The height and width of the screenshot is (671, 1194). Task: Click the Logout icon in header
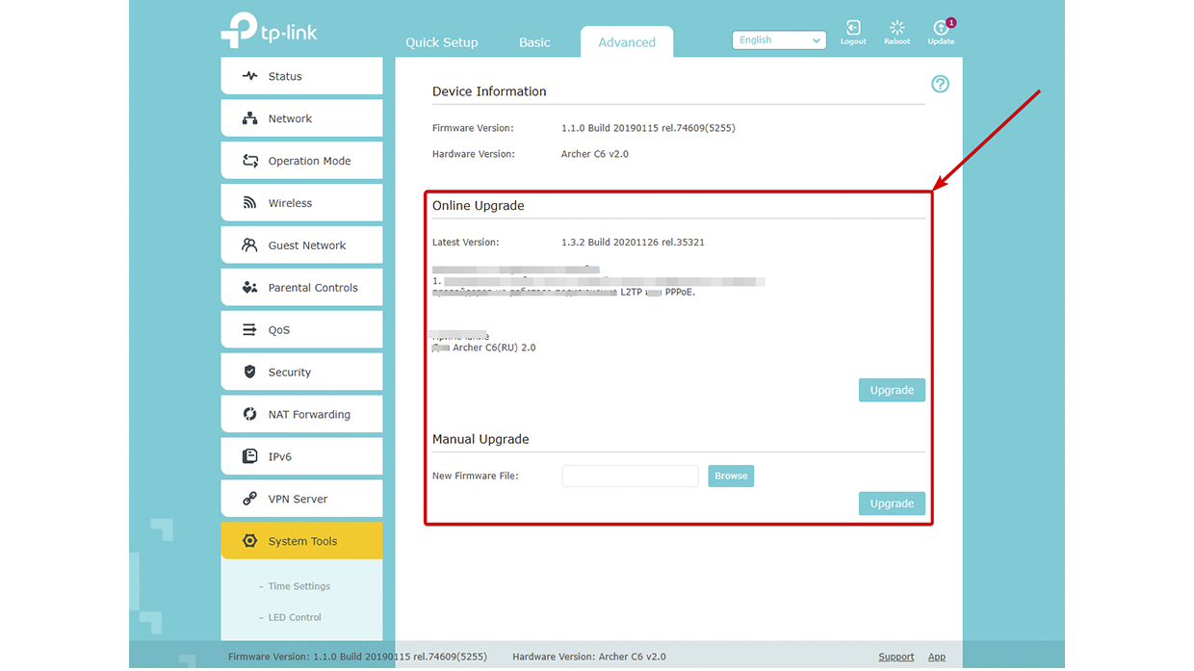[853, 28]
